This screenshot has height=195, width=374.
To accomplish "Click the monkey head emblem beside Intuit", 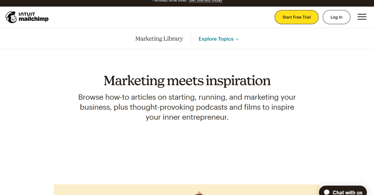I will pos(11,17).
